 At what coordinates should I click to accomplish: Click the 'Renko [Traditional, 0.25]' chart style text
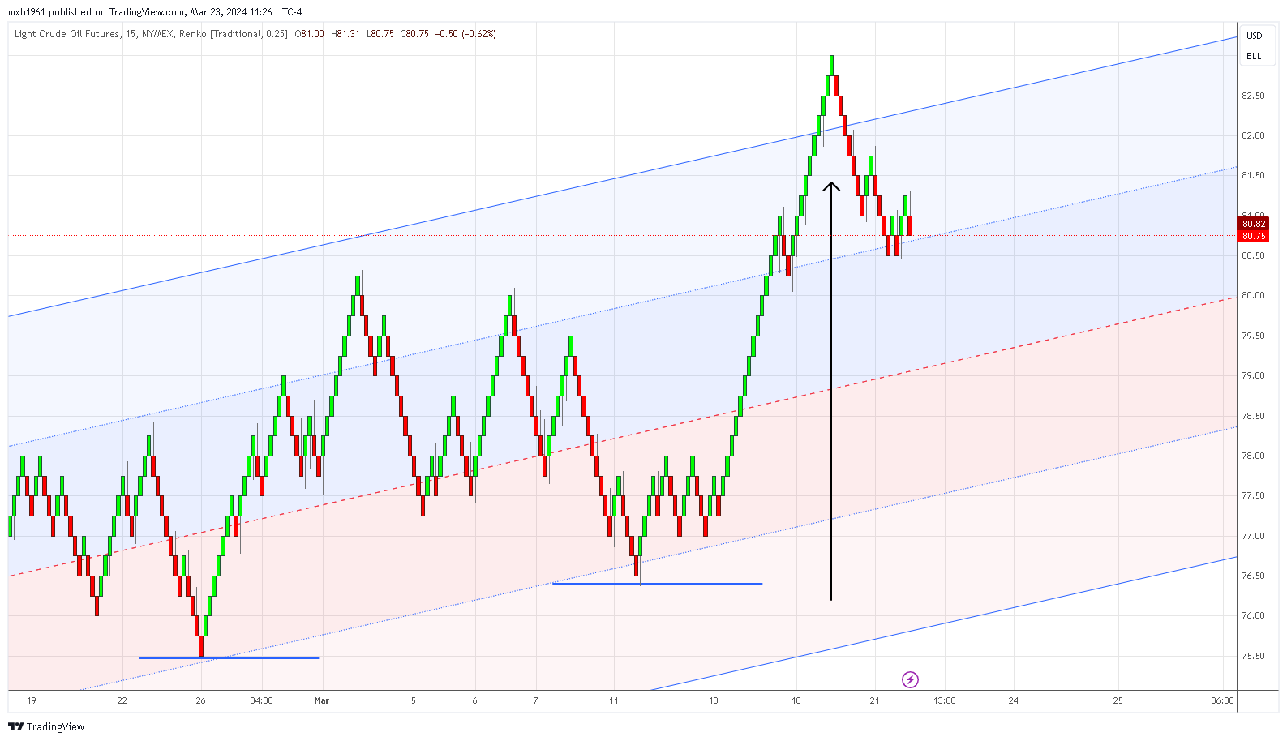click(234, 34)
